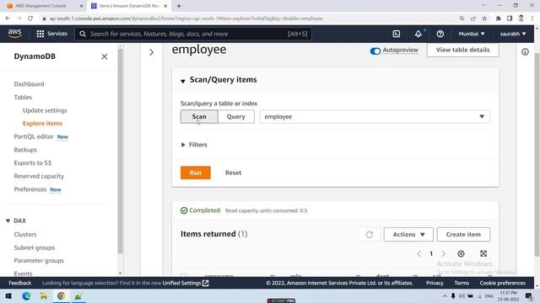Launch AWS CloudShell icon
The image size is (540, 303).
pyautogui.click(x=397, y=34)
